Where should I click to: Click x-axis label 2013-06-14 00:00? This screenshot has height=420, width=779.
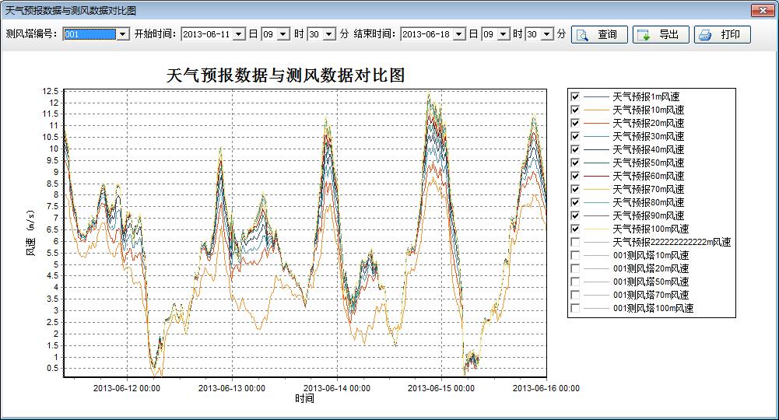point(337,388)
